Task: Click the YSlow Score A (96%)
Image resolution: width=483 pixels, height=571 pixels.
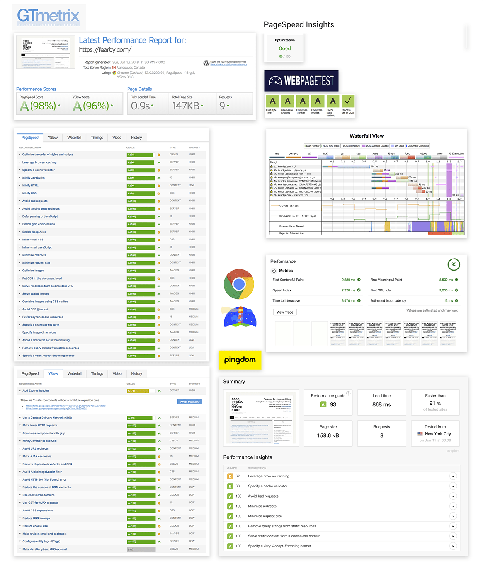Action: 93,106
